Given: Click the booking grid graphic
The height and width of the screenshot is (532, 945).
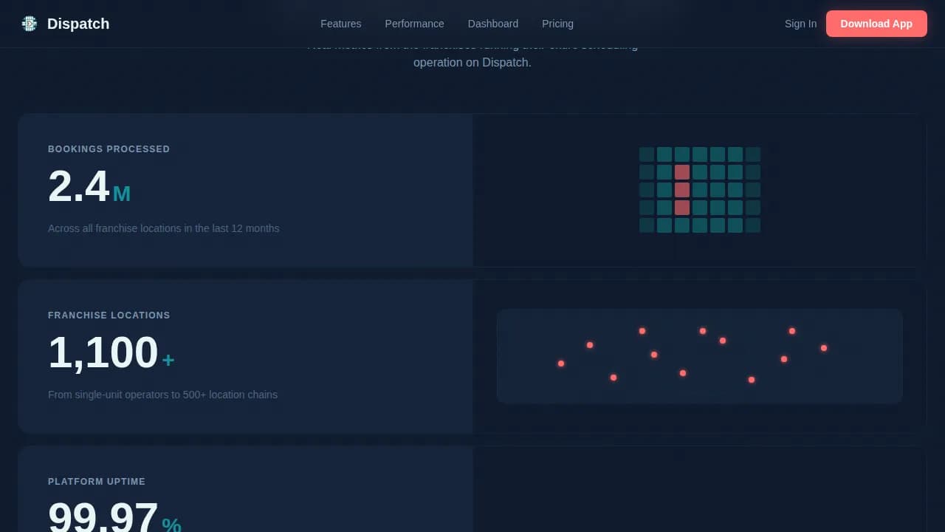Looking at the screenshot, I should pyautogui.click(x=700, y=190).
